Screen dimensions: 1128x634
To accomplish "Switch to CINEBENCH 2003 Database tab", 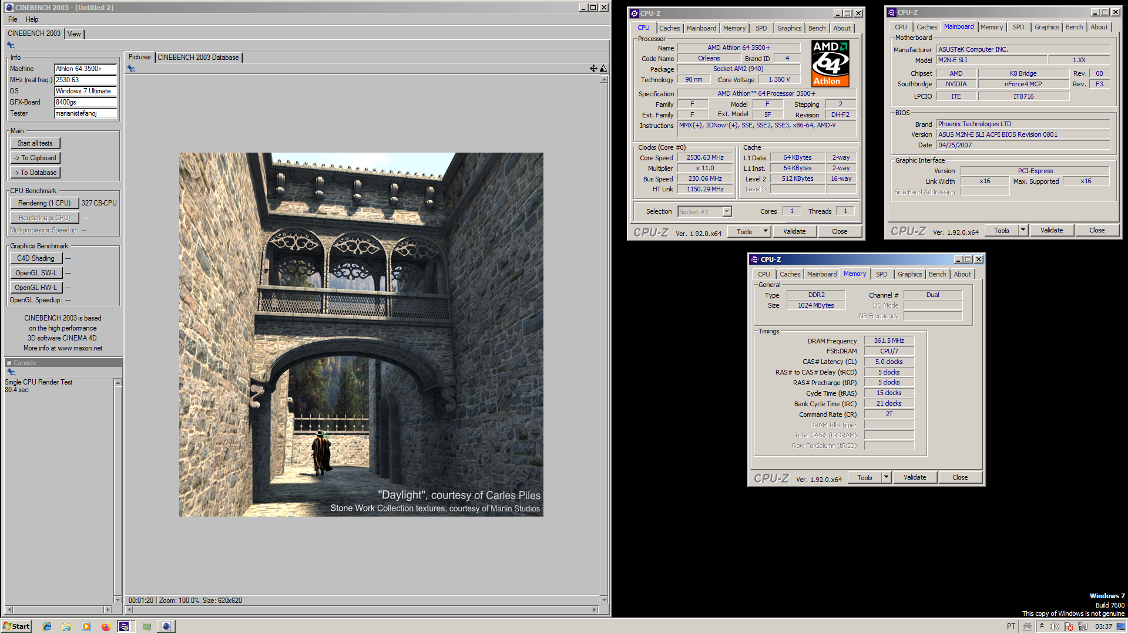I will click(198, 58).
